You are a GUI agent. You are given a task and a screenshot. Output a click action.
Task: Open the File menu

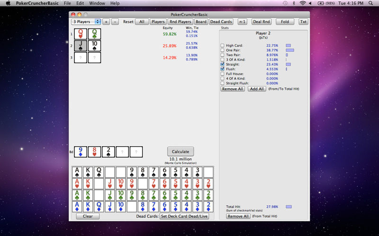(x=67, y=3)
